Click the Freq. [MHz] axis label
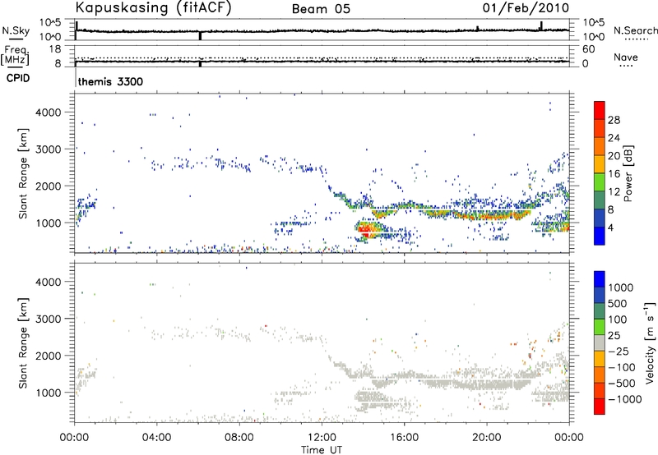The width and height of the screenshot is (658, 455). tap(15, 56)
